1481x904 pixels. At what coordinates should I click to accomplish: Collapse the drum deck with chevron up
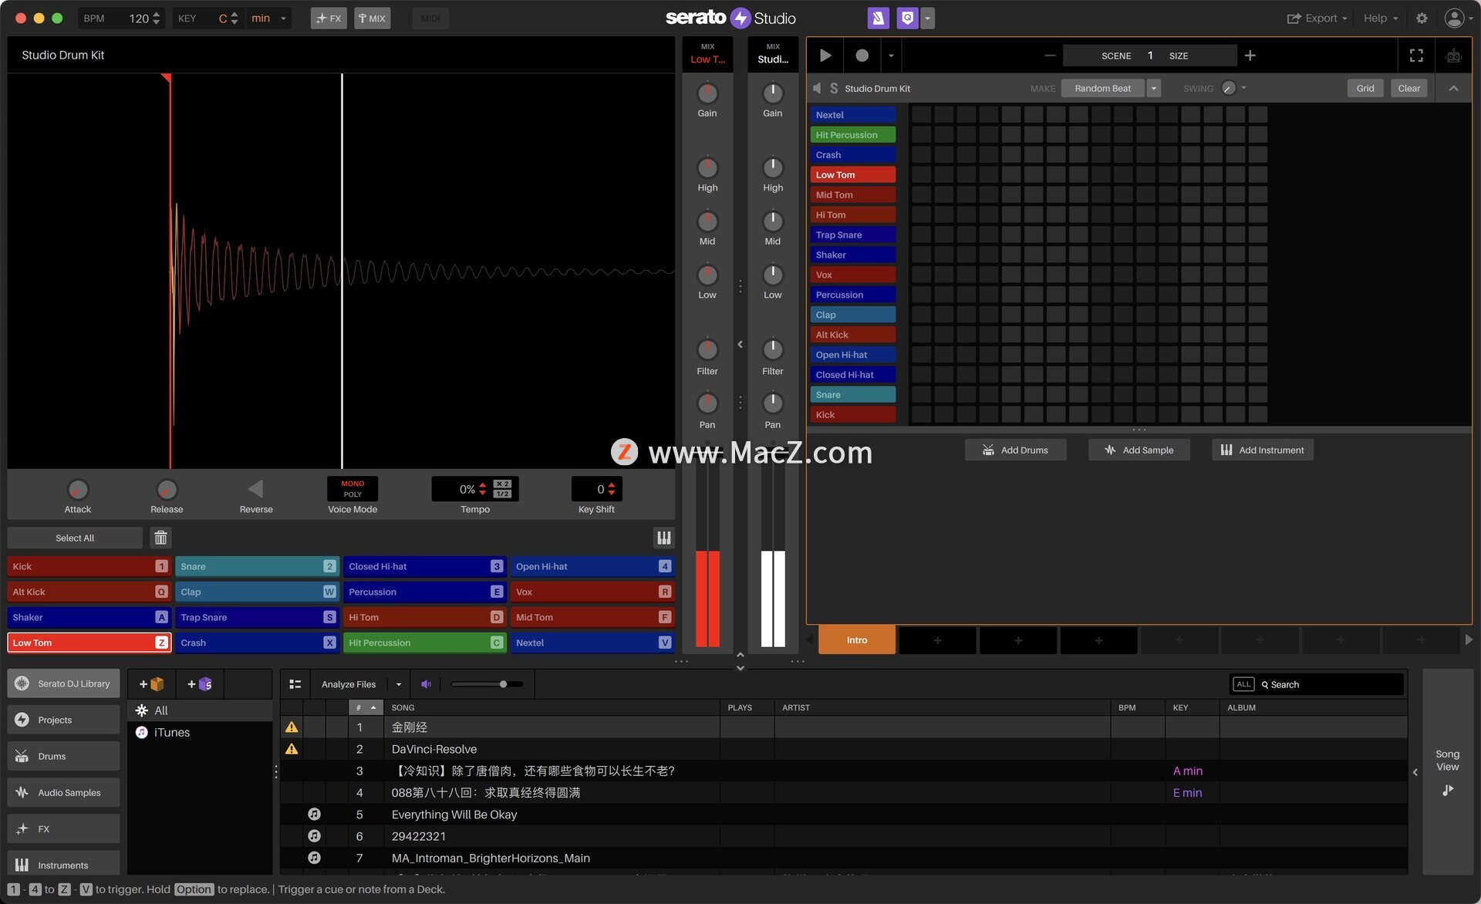(x=1453, y=88)
